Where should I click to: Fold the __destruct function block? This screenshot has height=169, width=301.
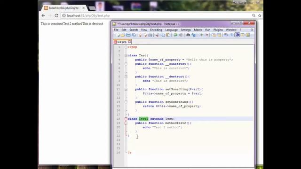click(126, 77)
